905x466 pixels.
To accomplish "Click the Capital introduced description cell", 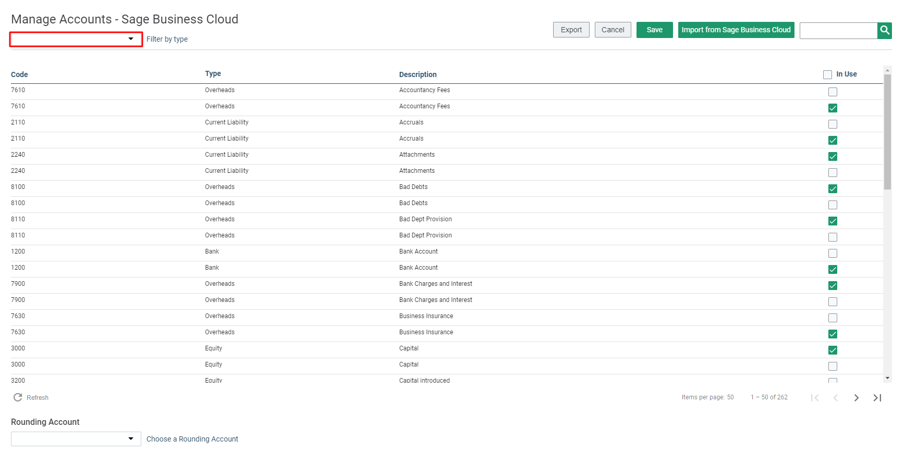I will click(424, 381).
